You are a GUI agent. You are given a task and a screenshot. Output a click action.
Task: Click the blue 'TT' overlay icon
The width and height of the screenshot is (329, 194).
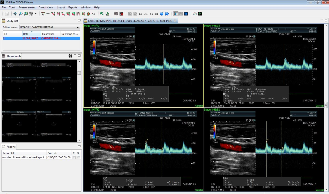[186, 14]
